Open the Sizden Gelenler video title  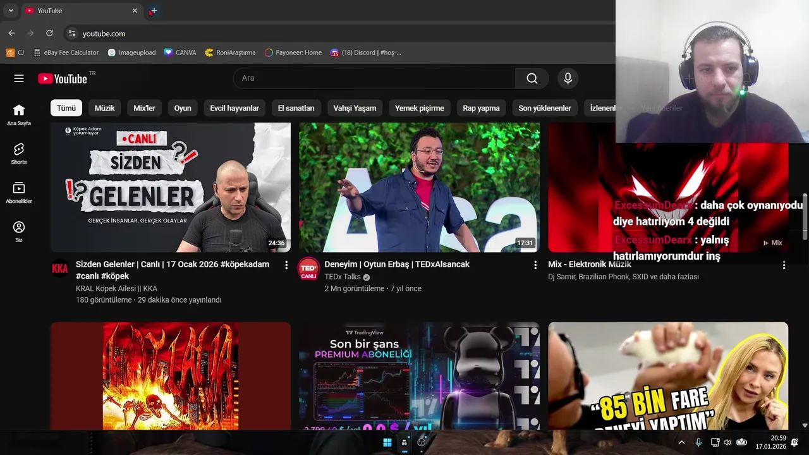click(x=173, y=270)
